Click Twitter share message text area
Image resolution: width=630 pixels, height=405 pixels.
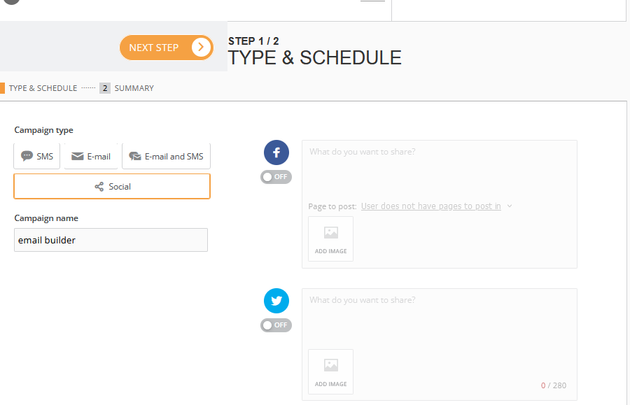pyautogui.click(x=440, y=319)
